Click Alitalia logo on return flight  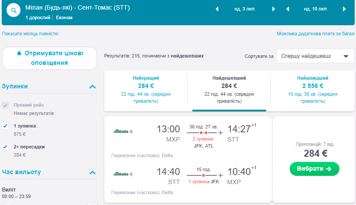click(x=123, y=175)
